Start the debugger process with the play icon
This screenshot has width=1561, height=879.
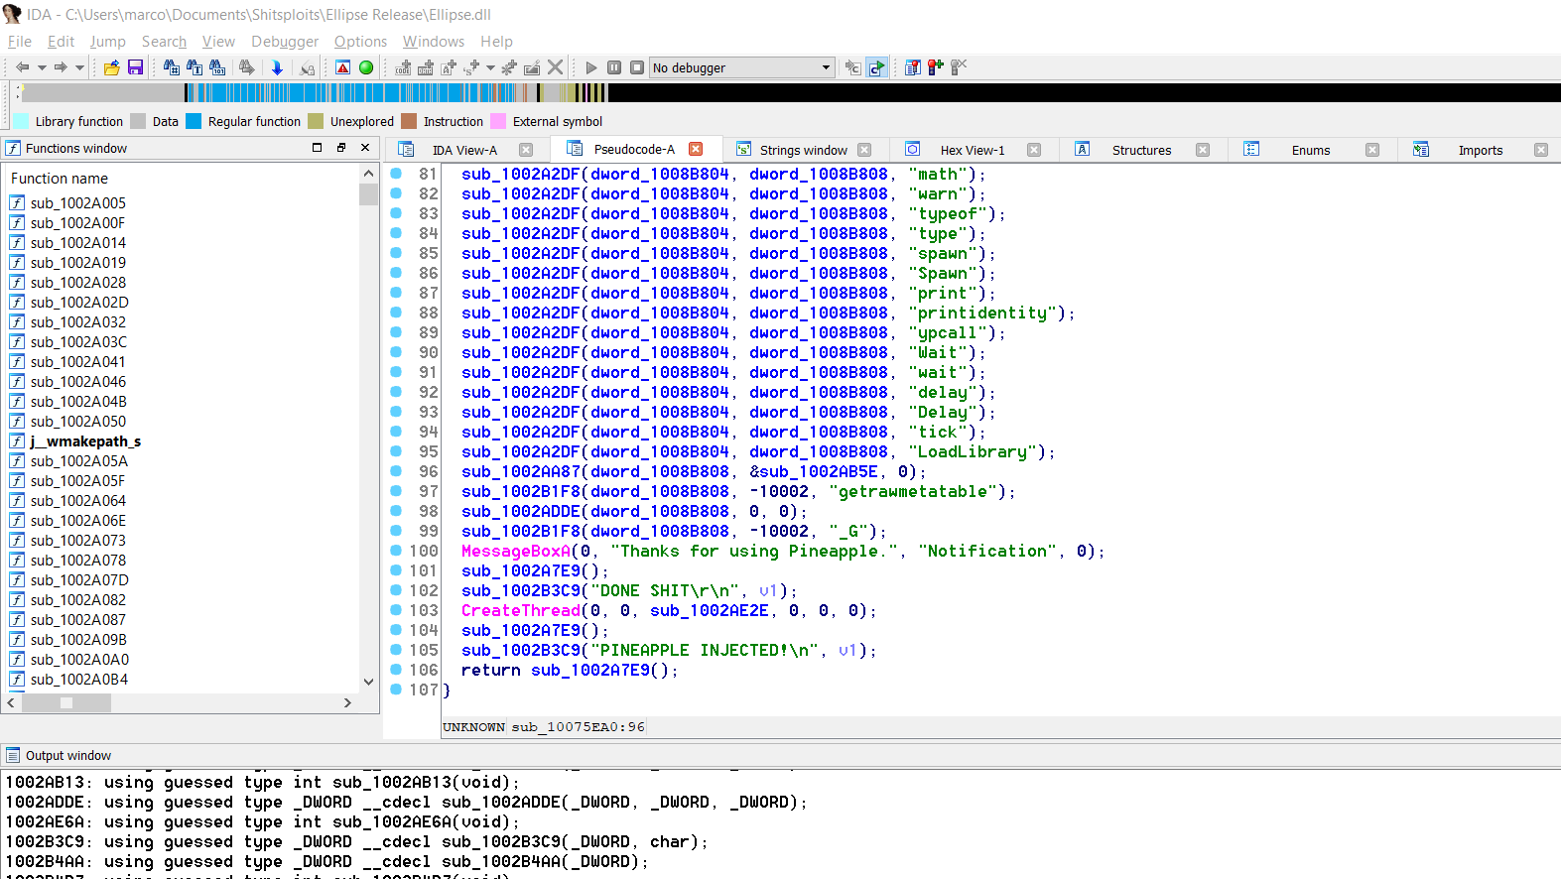click(591, 67)
